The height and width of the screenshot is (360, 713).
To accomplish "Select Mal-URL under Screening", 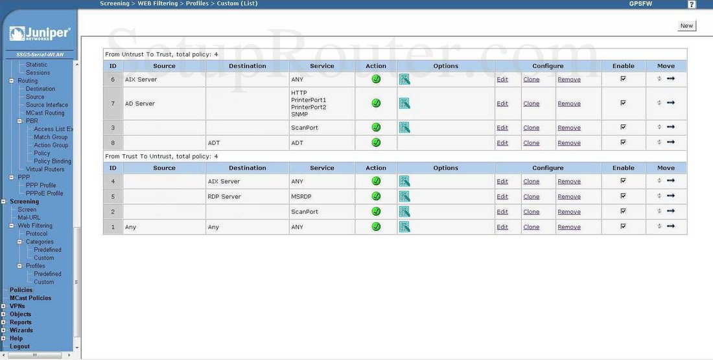I will coord(29,218).
